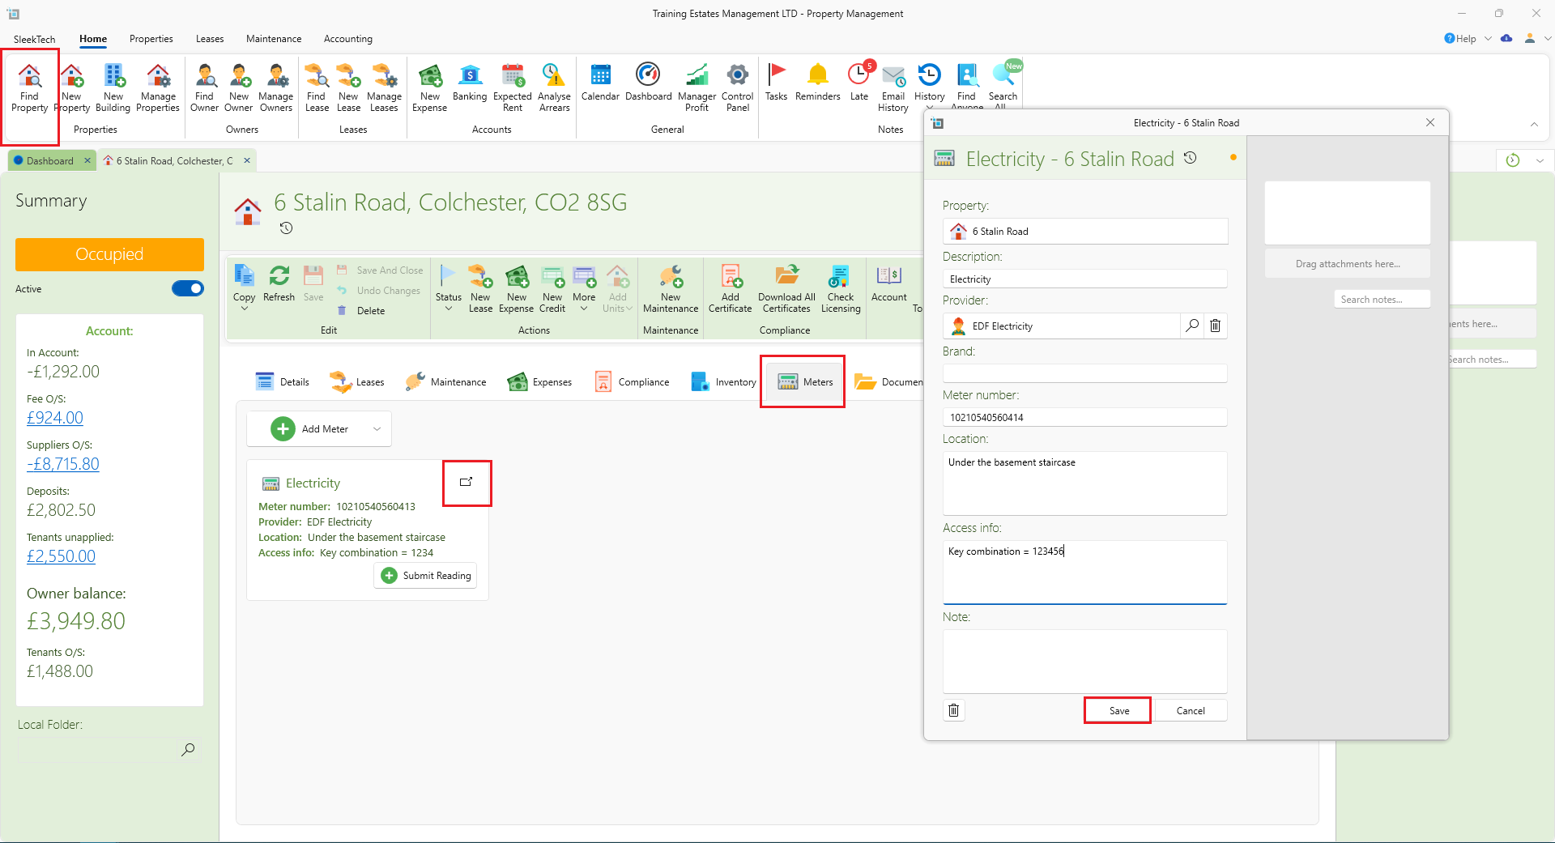Open Email History

coord(893,87)
